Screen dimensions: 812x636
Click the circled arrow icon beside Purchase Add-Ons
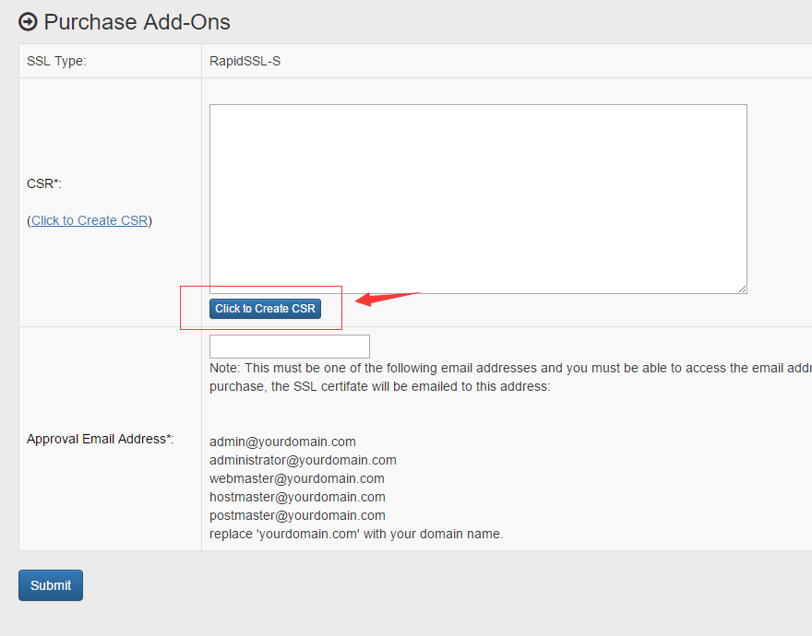[x=29, y=22]
